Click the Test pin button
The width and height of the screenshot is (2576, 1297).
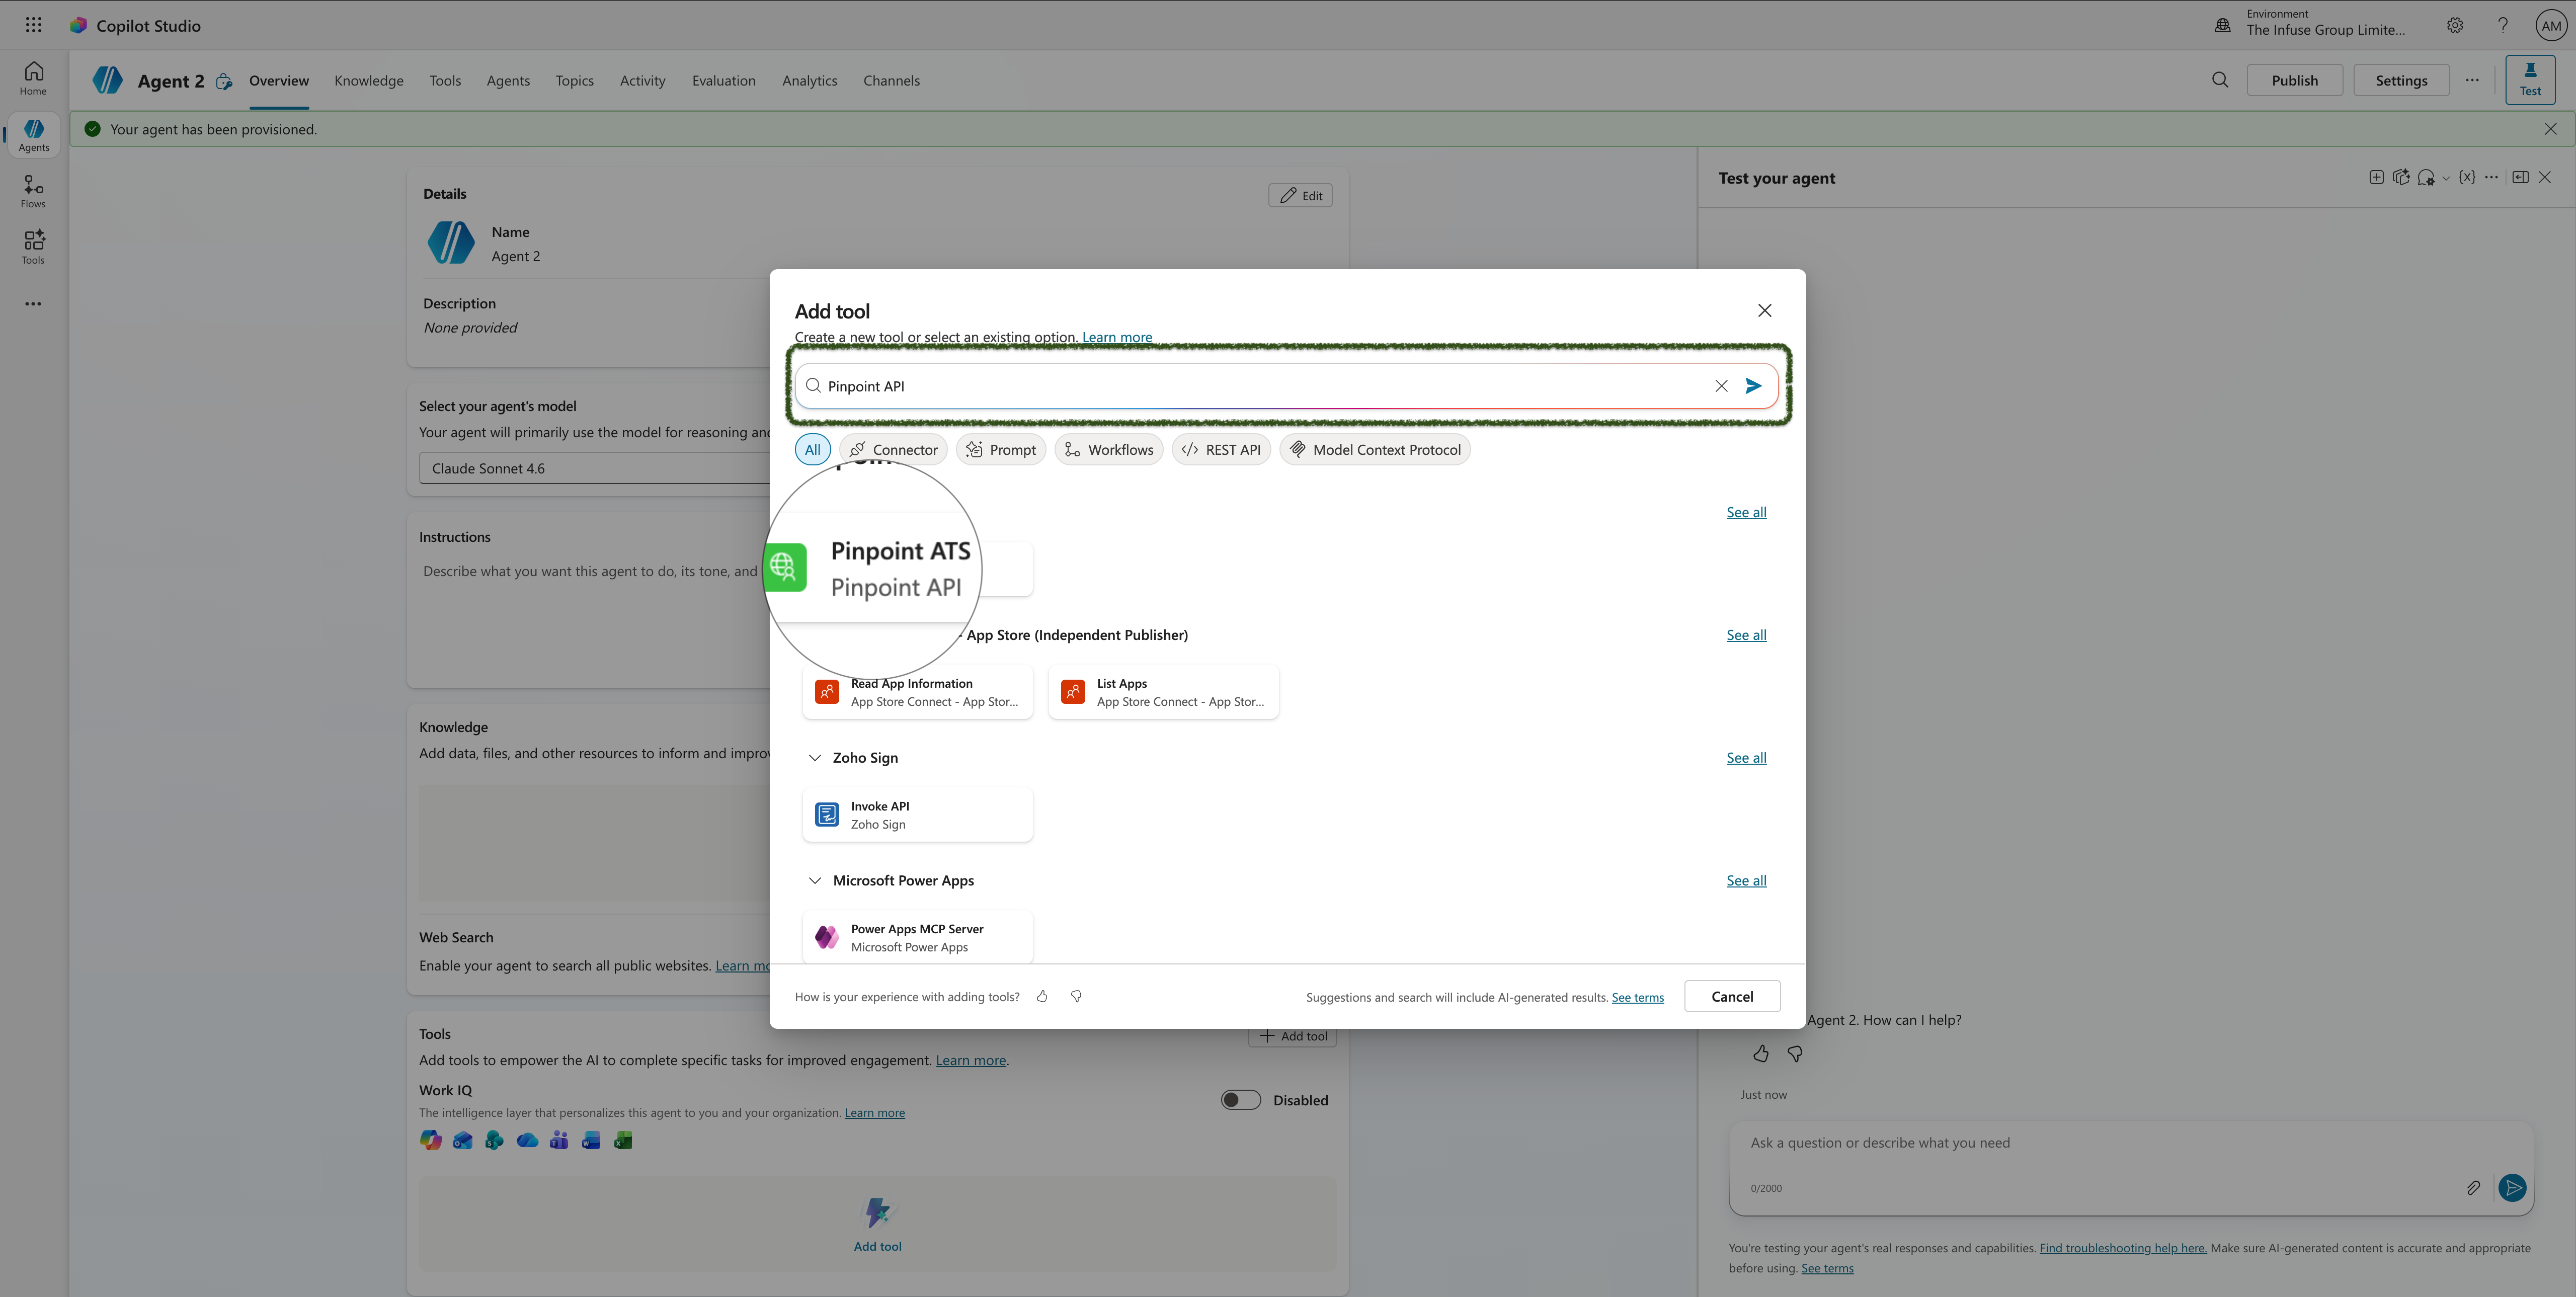2530,80
